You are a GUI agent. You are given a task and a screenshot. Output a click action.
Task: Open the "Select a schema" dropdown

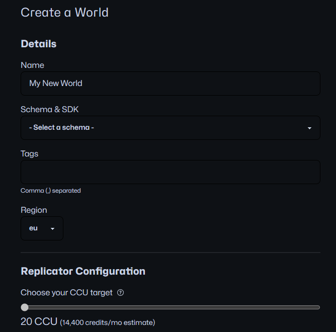pos(170,128)
